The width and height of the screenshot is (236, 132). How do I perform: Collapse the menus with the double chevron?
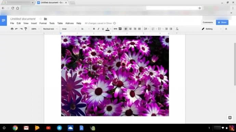tap(226, 29)
